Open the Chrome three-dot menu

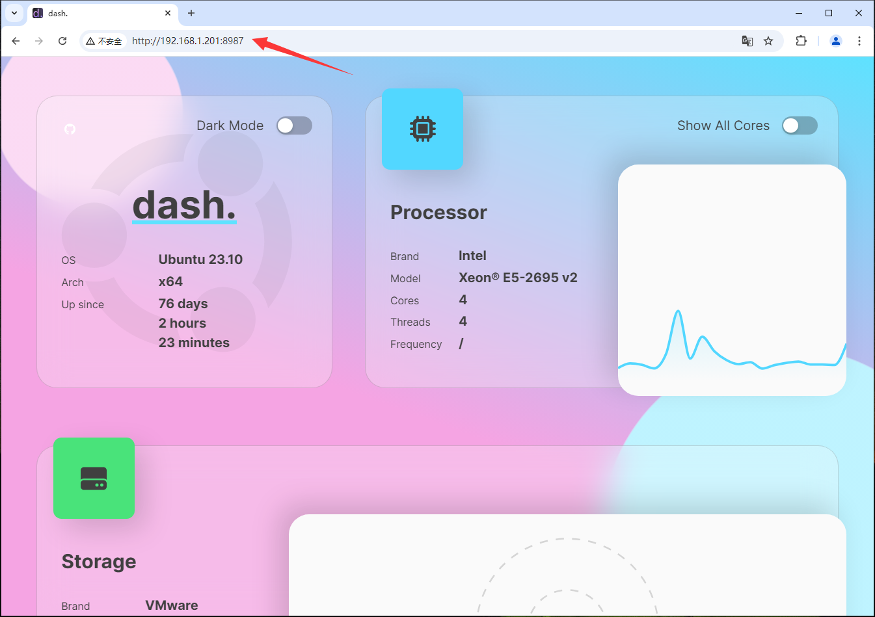click(859, 41)
